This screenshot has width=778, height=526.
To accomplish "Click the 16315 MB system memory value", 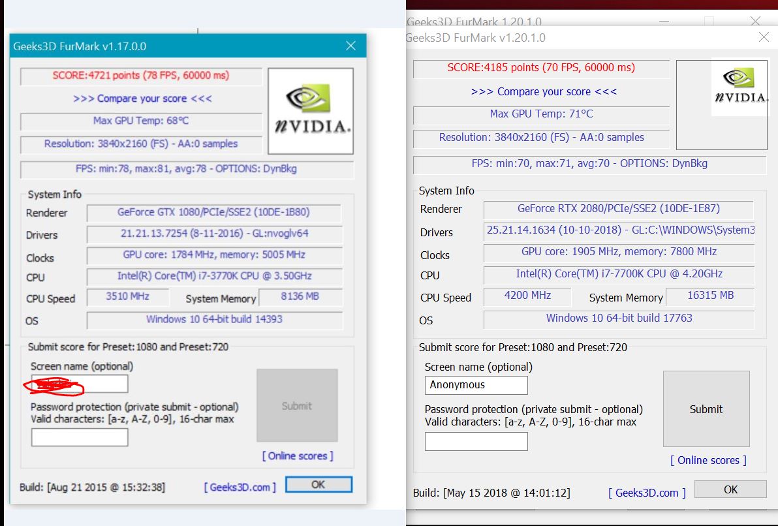I will pyautogui.click(x=710, y=296).
